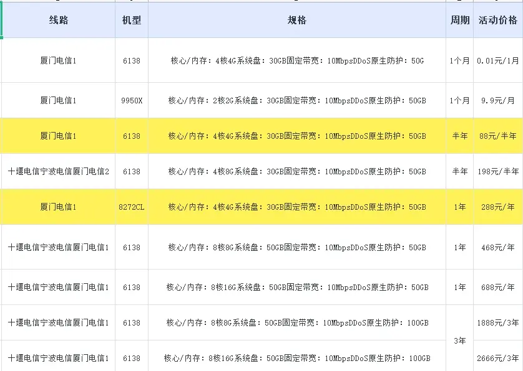This screenshot has height=371, width=523.
Task: Click 1年 in the 688元/年 row
Action: pos(459,287)
